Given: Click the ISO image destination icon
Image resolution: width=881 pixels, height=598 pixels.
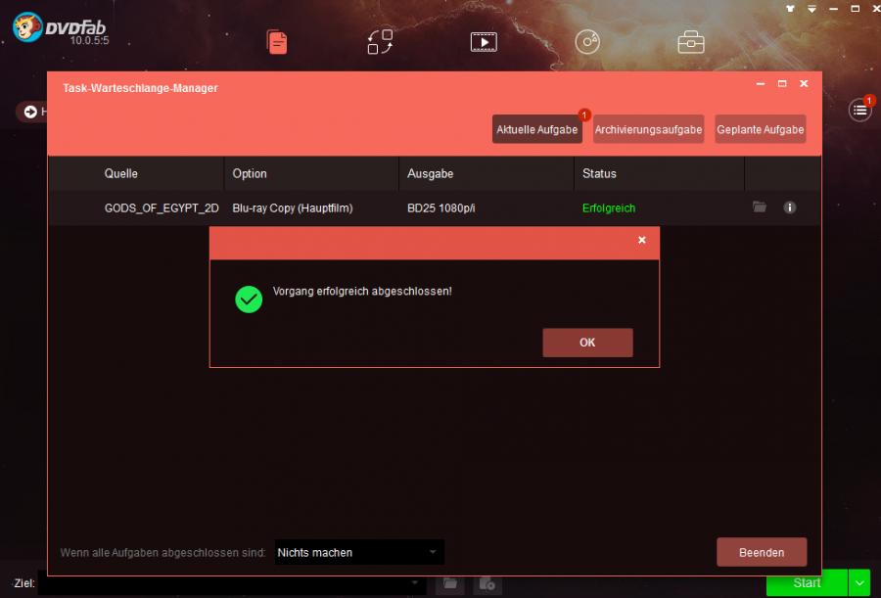Looking at the screenshot, I should [x=487, y=583].
